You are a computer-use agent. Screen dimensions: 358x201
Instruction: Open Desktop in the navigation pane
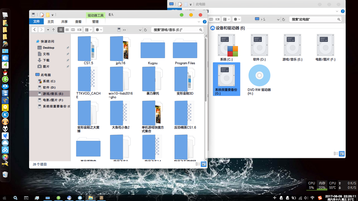48,48
